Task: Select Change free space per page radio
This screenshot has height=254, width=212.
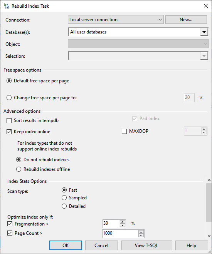Action: [x=9, y=98]
